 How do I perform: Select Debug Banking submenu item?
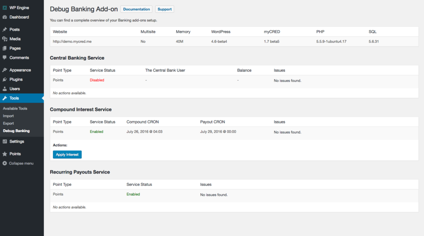(x=16, y=131)
